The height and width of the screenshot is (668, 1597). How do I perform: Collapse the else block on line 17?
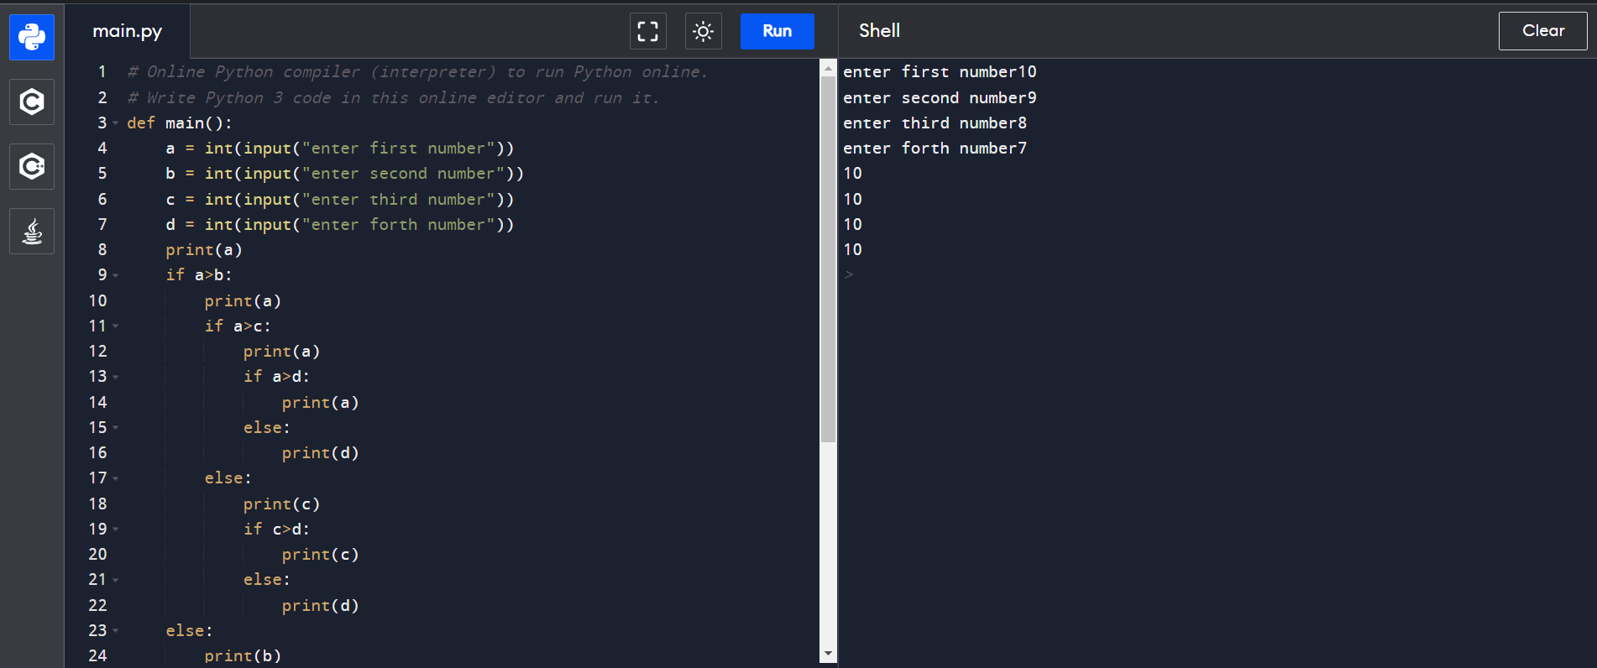(116, 478)
